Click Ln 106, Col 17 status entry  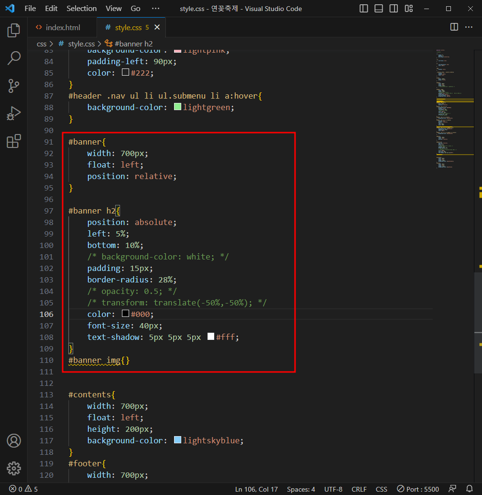pyautogui.click(x=256, y=489)
